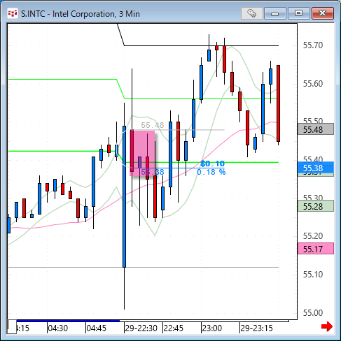
Task: Click the 55.00 price scale value
Action: click(313, 313)
